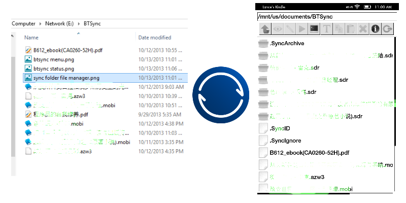Click the pencil edit icon in Kindle toolbar
This screenshot has width=406, height=203.
(x=290, y=29)
